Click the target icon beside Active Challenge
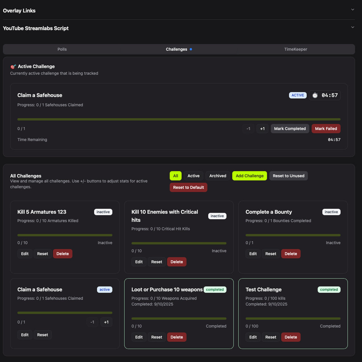The width and height of the screenshot is (362, 362). 13,67
